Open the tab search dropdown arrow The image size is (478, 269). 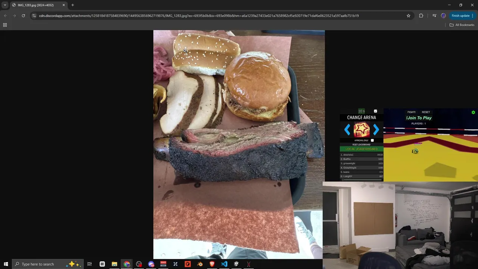pos(5,5)
